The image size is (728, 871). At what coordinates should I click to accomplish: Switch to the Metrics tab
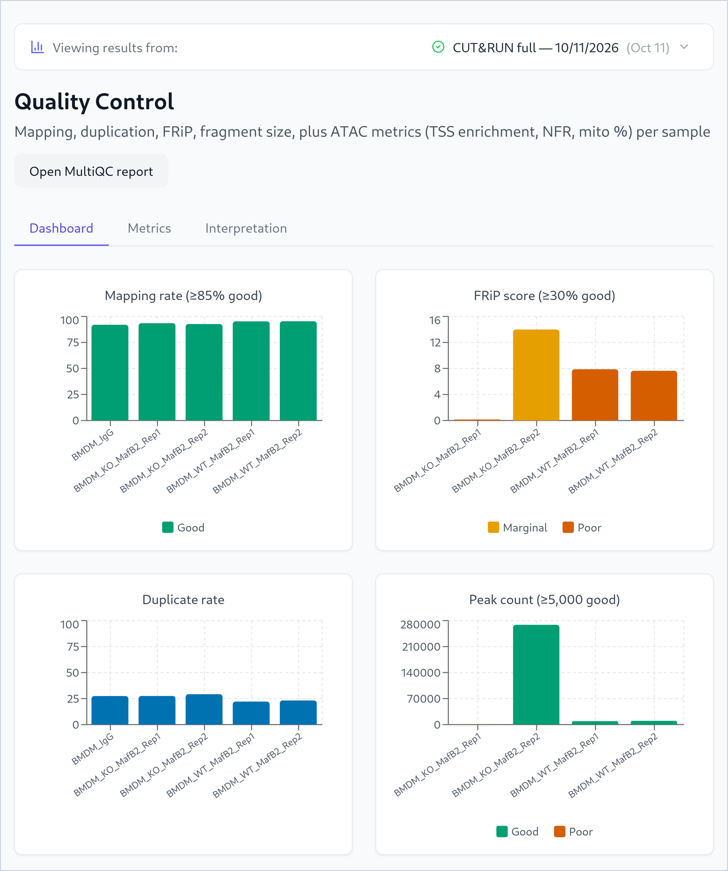(x=149, y=228)
